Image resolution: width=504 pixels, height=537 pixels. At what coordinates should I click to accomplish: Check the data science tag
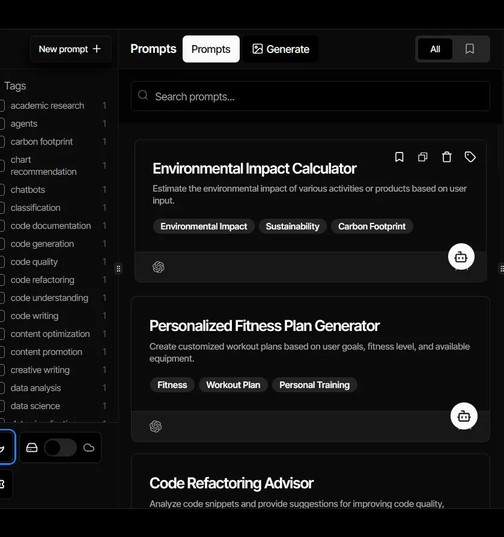[x=2, y=406]
